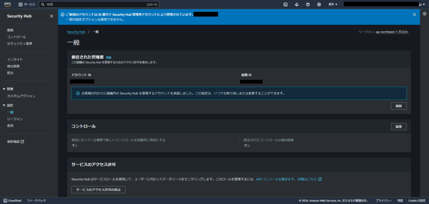
Task: Click the Security Hub breadcrumb link
Action: [x=76, y=32]
